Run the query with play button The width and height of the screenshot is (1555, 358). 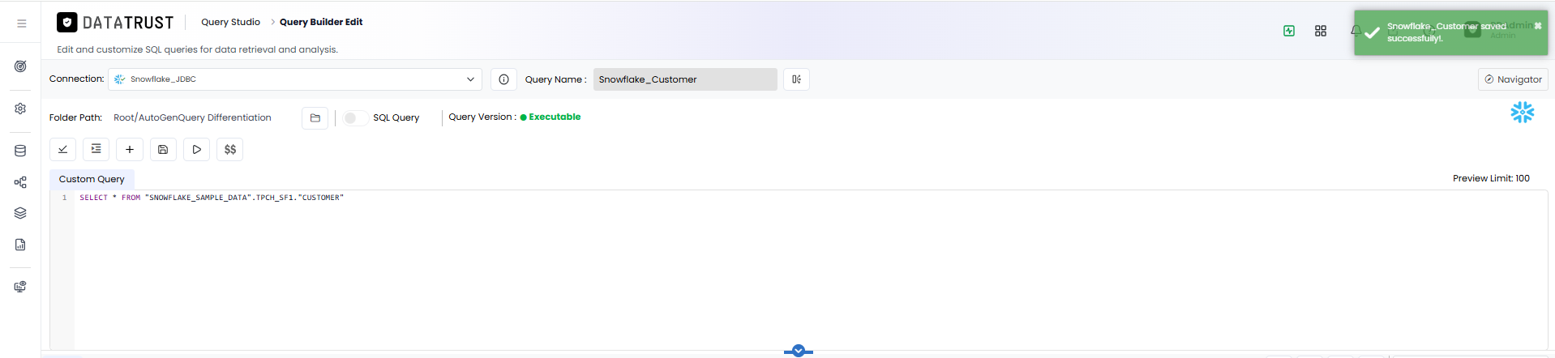tap(196, 149)
